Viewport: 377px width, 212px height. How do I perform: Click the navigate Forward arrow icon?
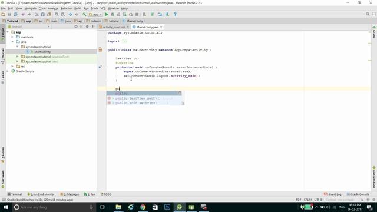77,14
